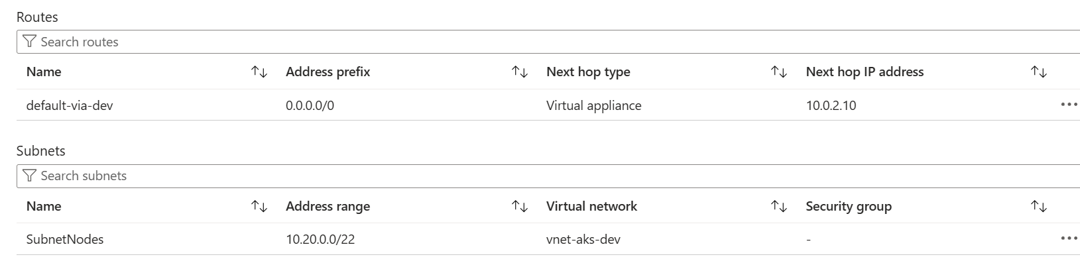Click the Next hop type column header
The height and width of the screenshot is (261, 1080).
(x=588, y=72)
